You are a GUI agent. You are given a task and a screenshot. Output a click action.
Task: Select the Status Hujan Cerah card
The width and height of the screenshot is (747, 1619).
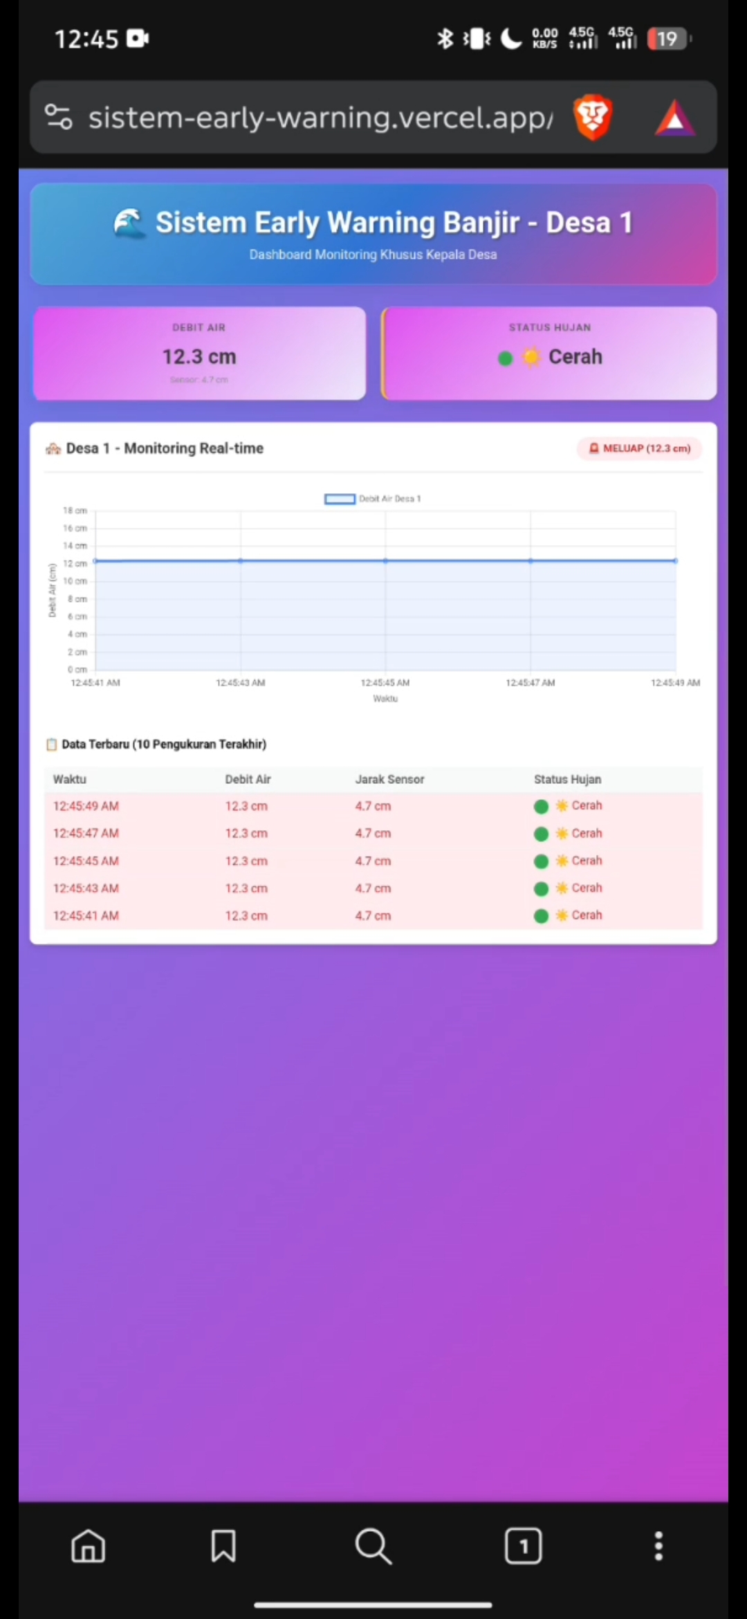click(x=549, y=354)
